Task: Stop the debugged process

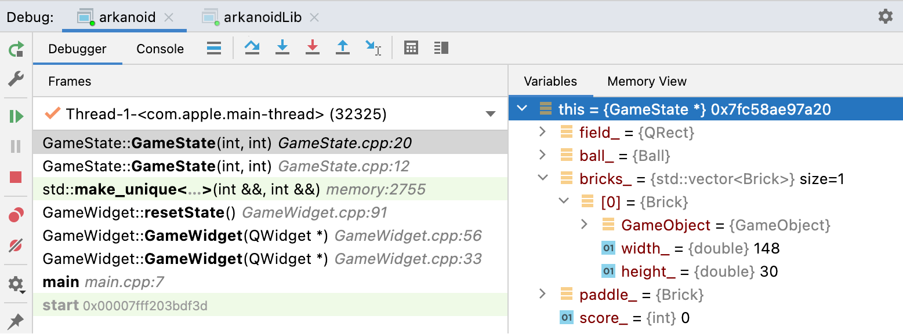Action: (16, 176)
